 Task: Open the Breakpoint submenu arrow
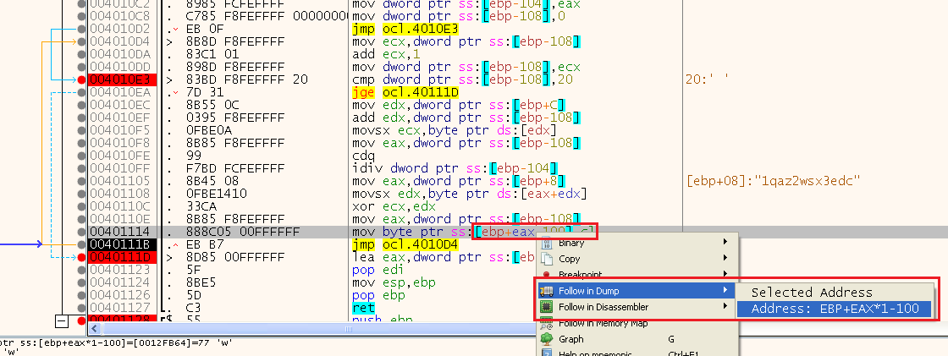[x=725, y=274]
